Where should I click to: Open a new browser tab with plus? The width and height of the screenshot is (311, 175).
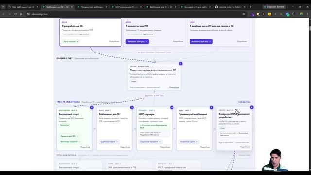pos(250,7)
